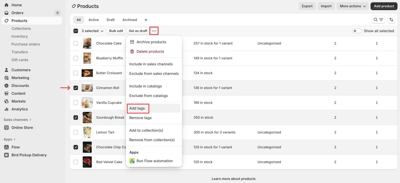Click the Bulk edit button
The width and height of the screenshot is (400, 183).
click(x=116, y=31)
